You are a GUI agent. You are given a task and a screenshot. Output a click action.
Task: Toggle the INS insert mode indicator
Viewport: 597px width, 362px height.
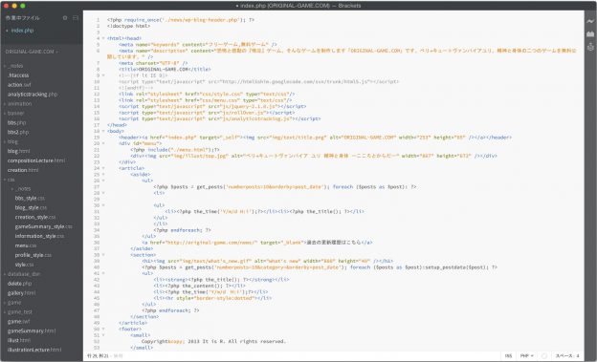point(508,356)
